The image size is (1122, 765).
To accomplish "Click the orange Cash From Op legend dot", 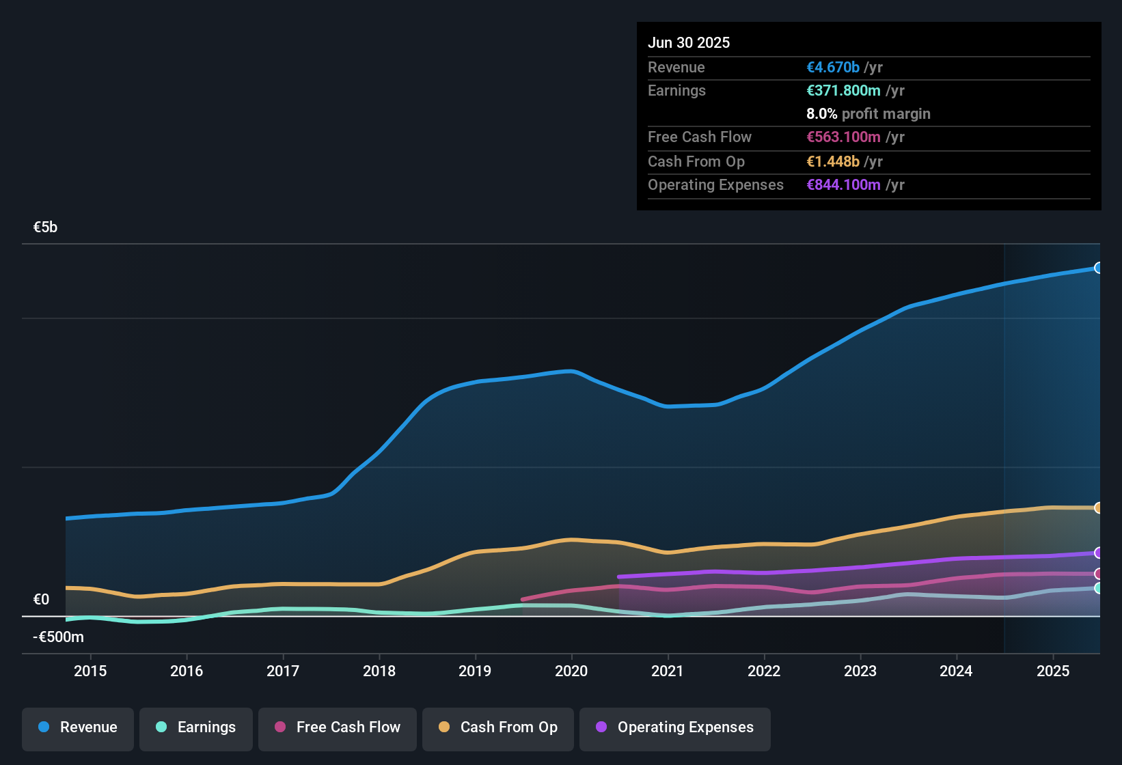I will (444, 727).
